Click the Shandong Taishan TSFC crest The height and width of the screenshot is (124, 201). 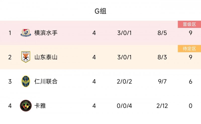coord(26,57)
